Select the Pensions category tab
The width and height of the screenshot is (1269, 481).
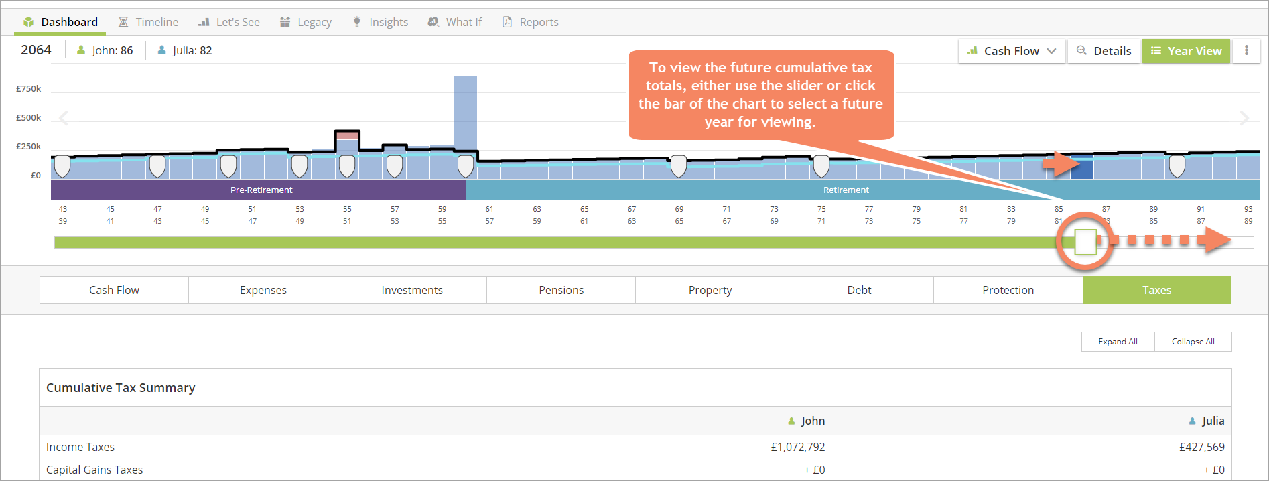coord(561,290)
